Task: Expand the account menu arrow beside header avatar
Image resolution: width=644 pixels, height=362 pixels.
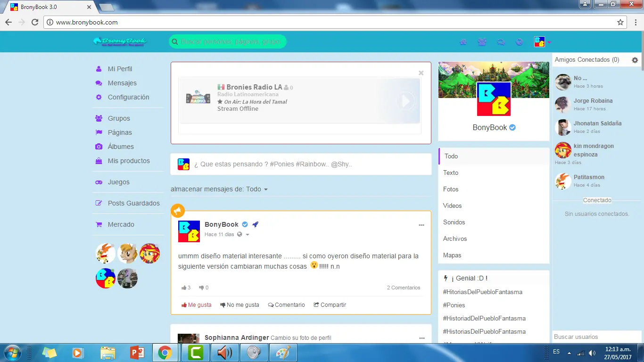Action: click(x=549, y=42)
